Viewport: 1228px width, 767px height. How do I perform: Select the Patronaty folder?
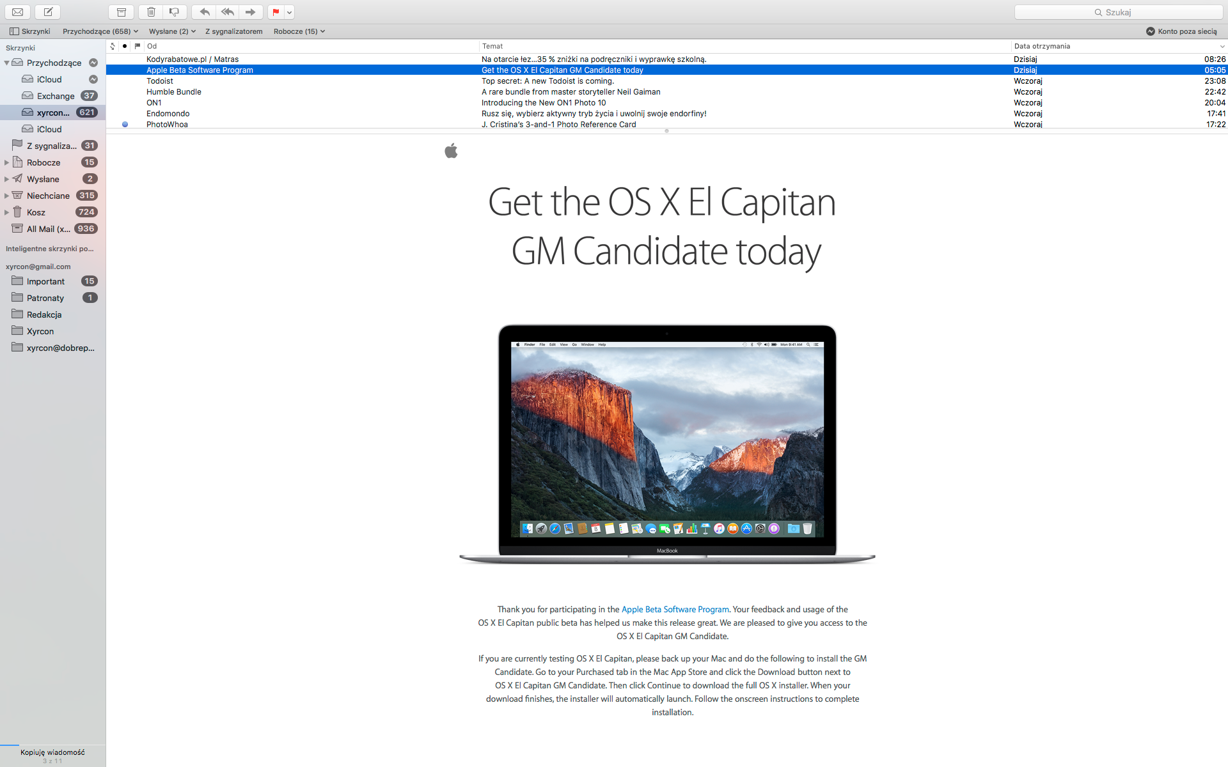(52, 298)
